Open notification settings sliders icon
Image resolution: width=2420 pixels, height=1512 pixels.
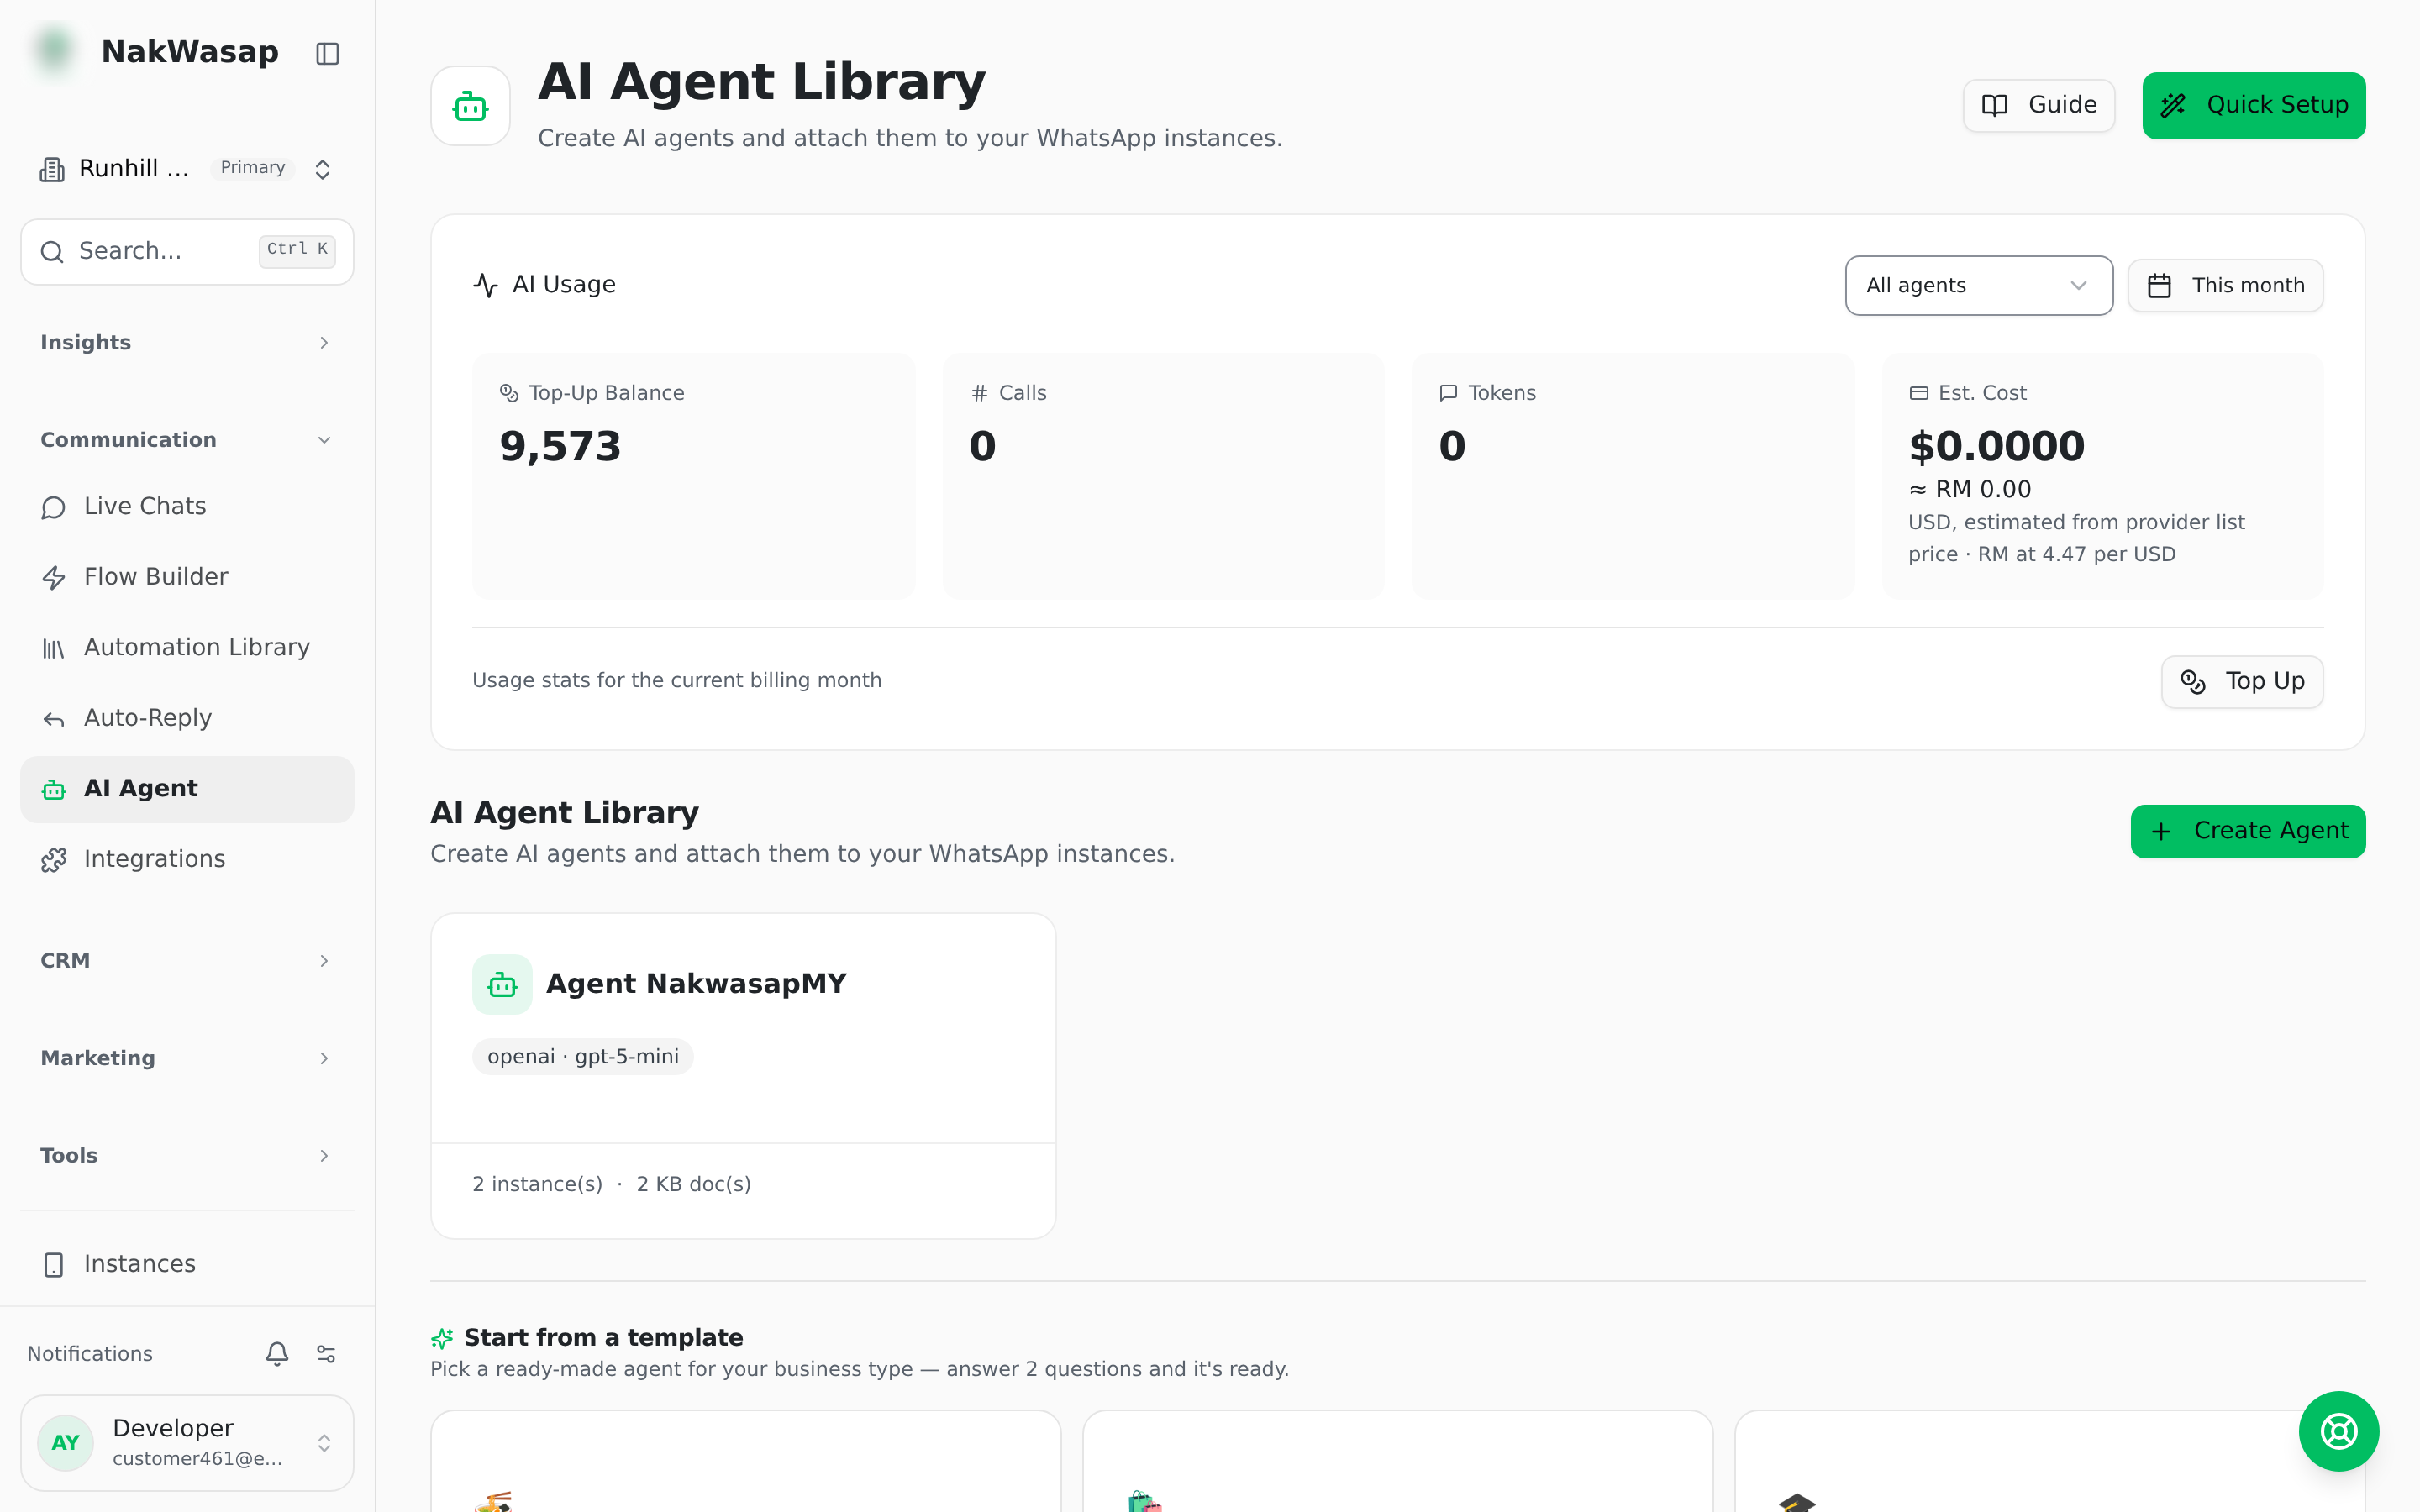click(x=326, y=1353)
